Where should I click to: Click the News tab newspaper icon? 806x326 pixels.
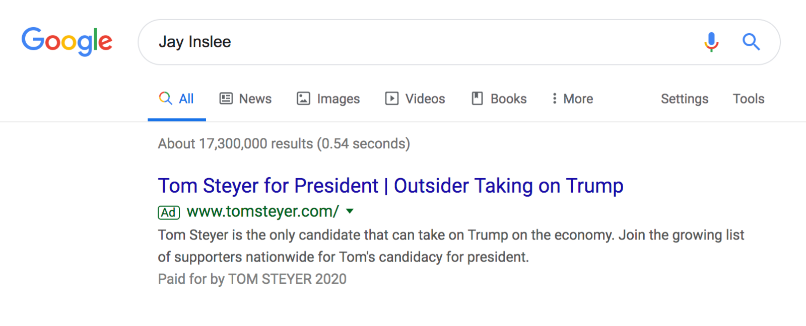(x=226, y=99)
